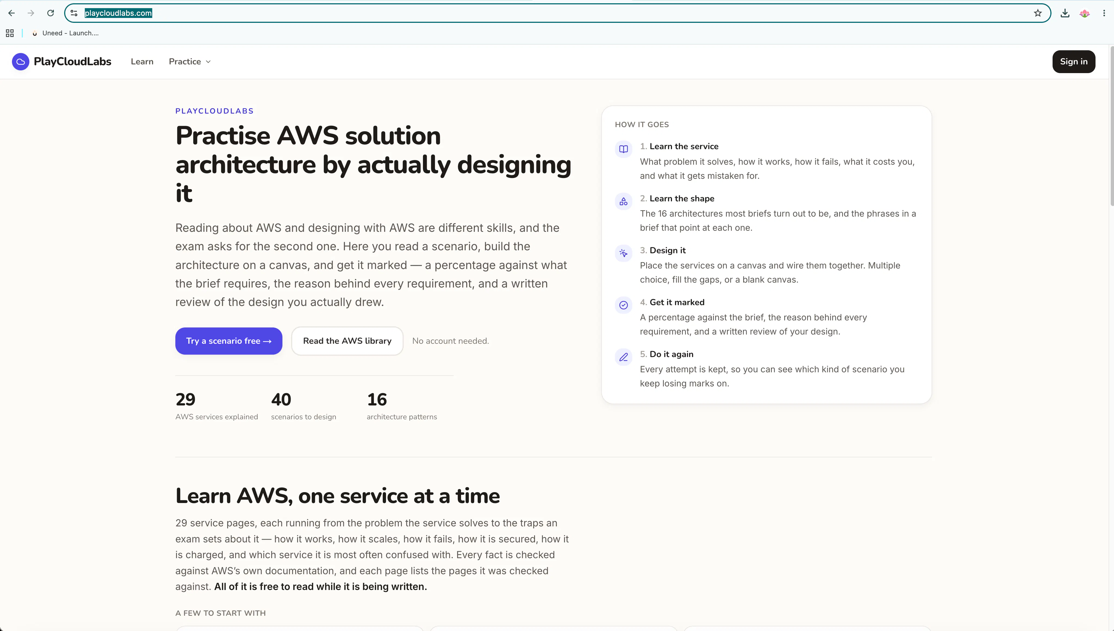Screen dimensions: 1114x631
Task: Expand the Practice dropdown chevron
Action: 208,61
